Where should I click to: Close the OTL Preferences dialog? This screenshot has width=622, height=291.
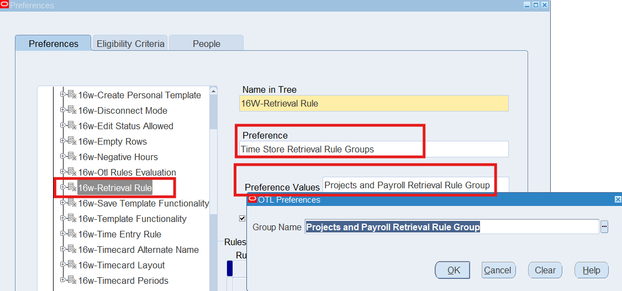617,200
